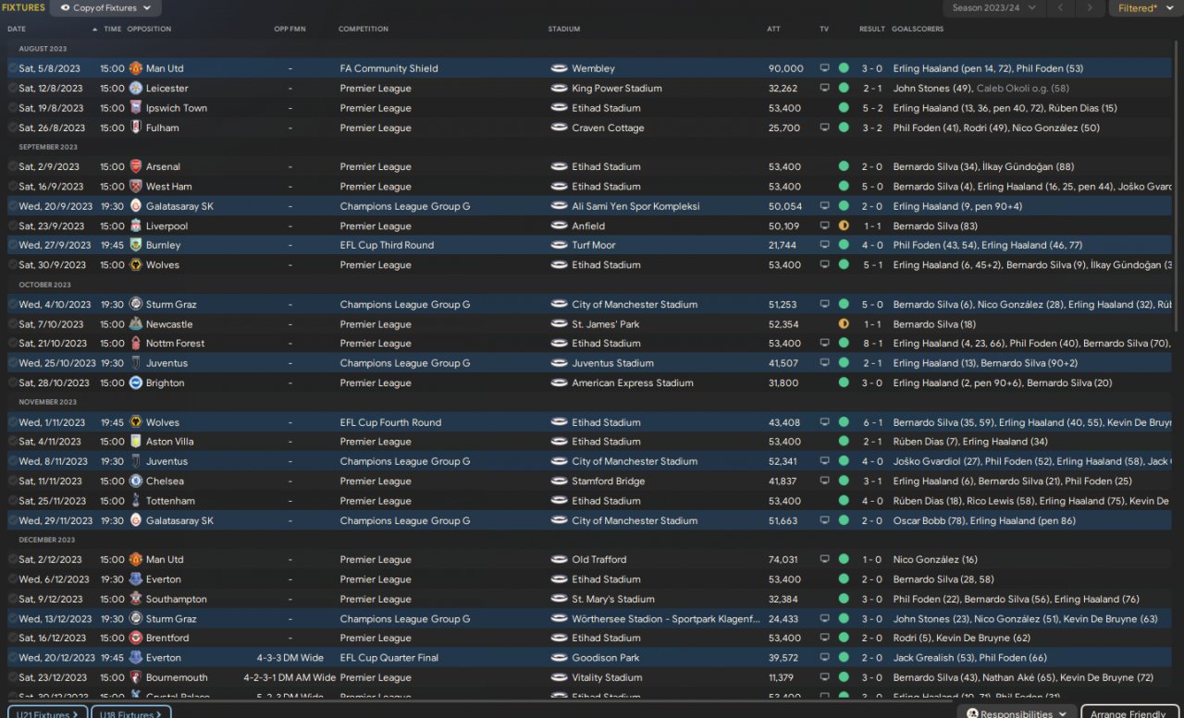Sort by the OPPOSITION column header
The width and height of the screenshot is (1184, 718).
coord(149,30)
